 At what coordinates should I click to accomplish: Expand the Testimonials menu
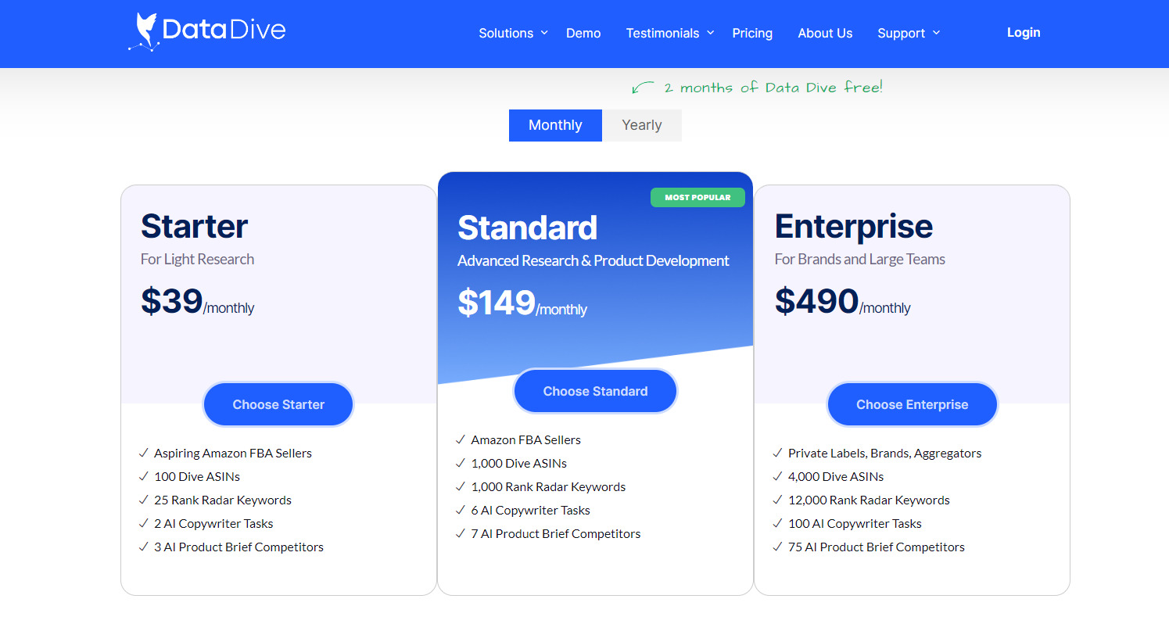point(663,33)
